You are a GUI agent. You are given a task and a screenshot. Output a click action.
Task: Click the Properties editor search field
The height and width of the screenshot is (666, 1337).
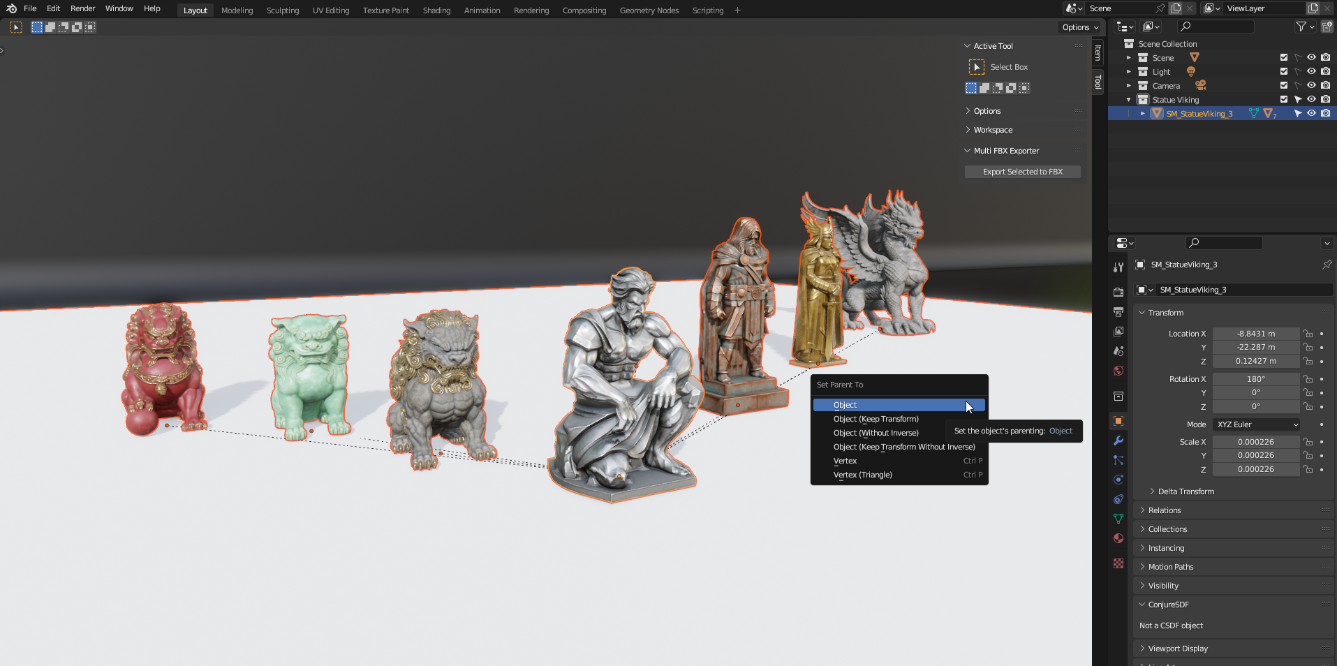click(1224, 242)
